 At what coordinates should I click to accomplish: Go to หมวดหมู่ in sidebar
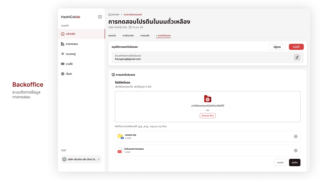point(71,54)
